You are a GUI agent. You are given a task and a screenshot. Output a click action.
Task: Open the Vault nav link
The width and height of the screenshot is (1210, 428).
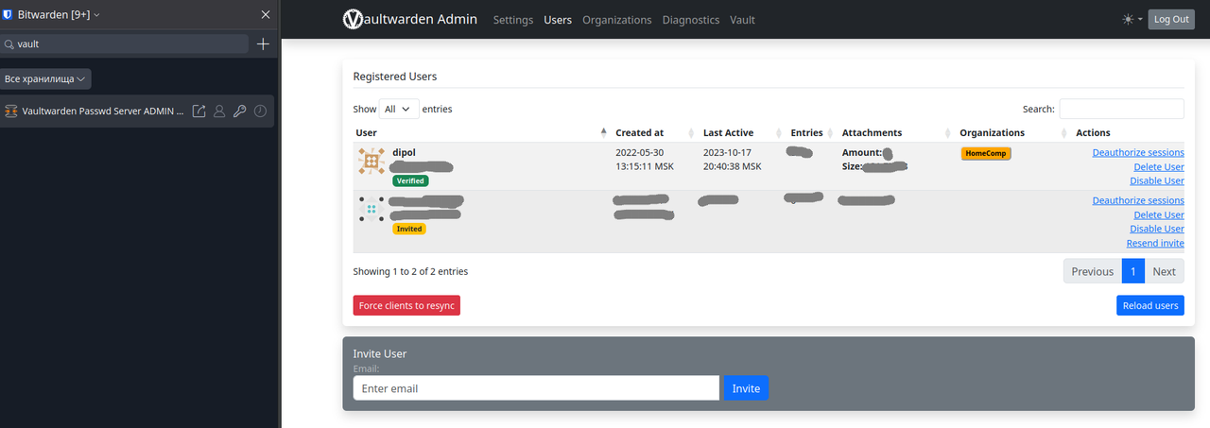tap(742, 20)
